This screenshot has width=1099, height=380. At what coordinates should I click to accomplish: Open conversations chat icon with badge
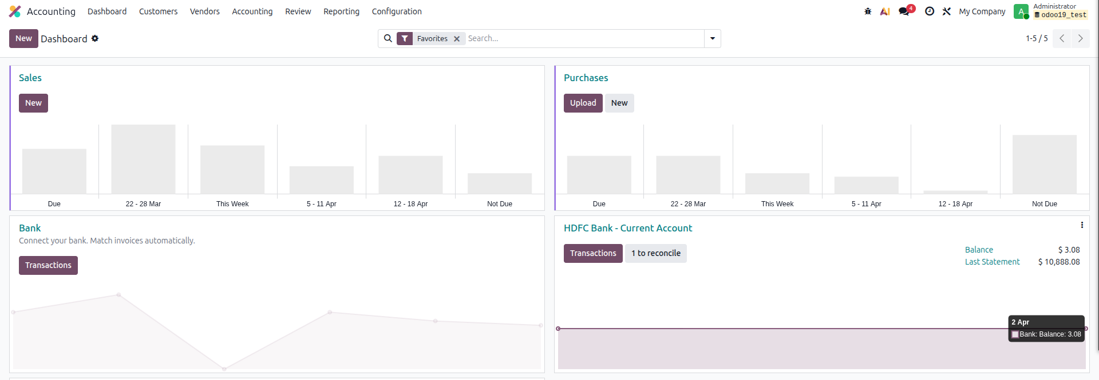906,11
